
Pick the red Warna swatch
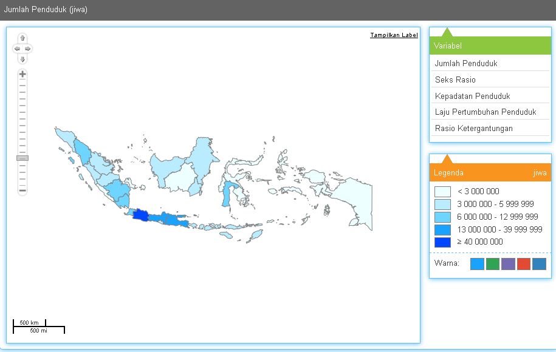pyautogui.click(x=524, y=264)
